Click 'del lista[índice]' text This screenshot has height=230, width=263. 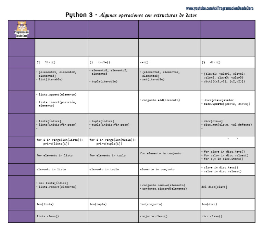coord(53,183)
